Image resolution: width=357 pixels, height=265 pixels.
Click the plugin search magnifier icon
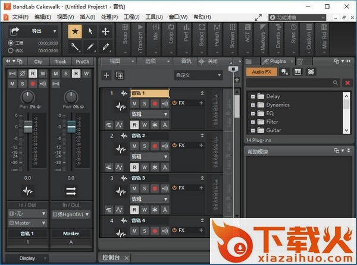coord(336,83)
